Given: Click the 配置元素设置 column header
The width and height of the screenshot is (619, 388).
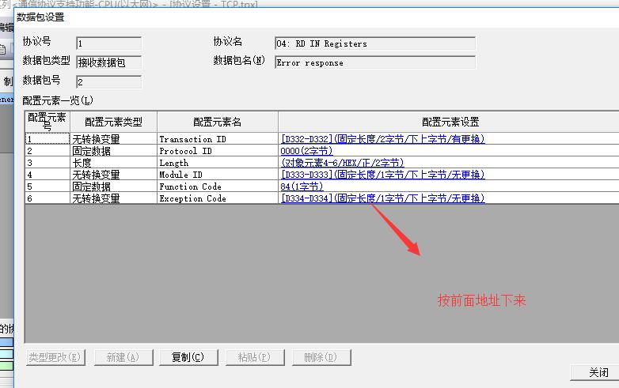Looking at the screenshot, I should click(450, 122).
